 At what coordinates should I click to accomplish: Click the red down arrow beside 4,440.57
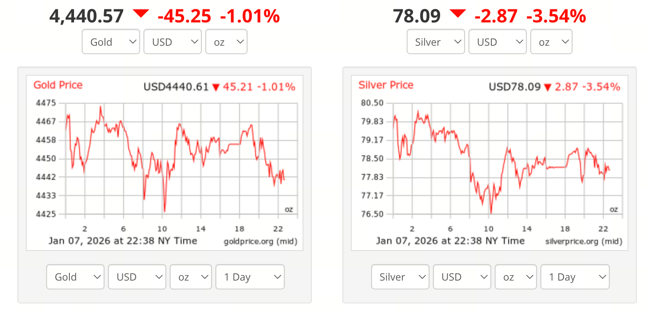click(x=140, y=14)
